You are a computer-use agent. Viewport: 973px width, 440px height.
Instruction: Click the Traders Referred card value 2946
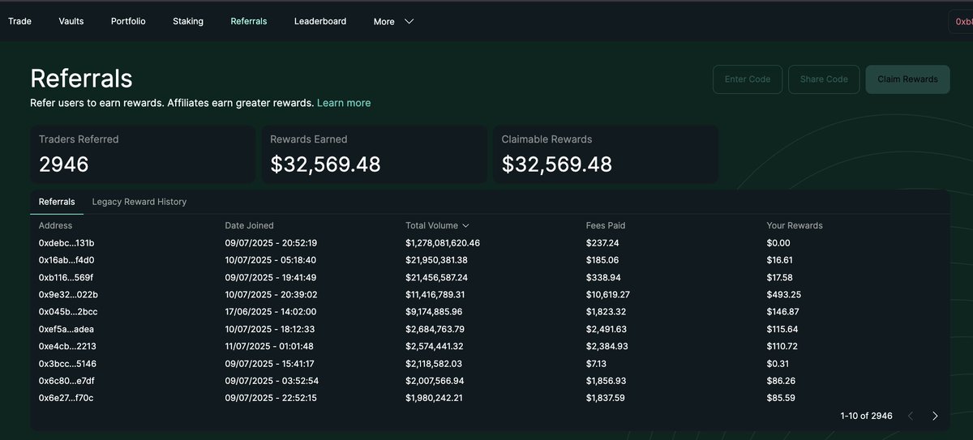pyautogui.click(x=63, y=164)
